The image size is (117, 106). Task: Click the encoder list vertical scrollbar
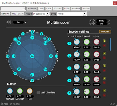(110, 44)
